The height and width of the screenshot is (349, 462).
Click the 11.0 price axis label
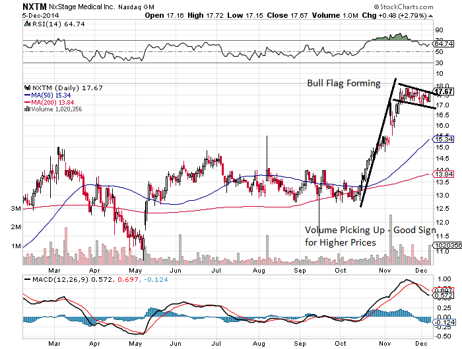[443, 252]
